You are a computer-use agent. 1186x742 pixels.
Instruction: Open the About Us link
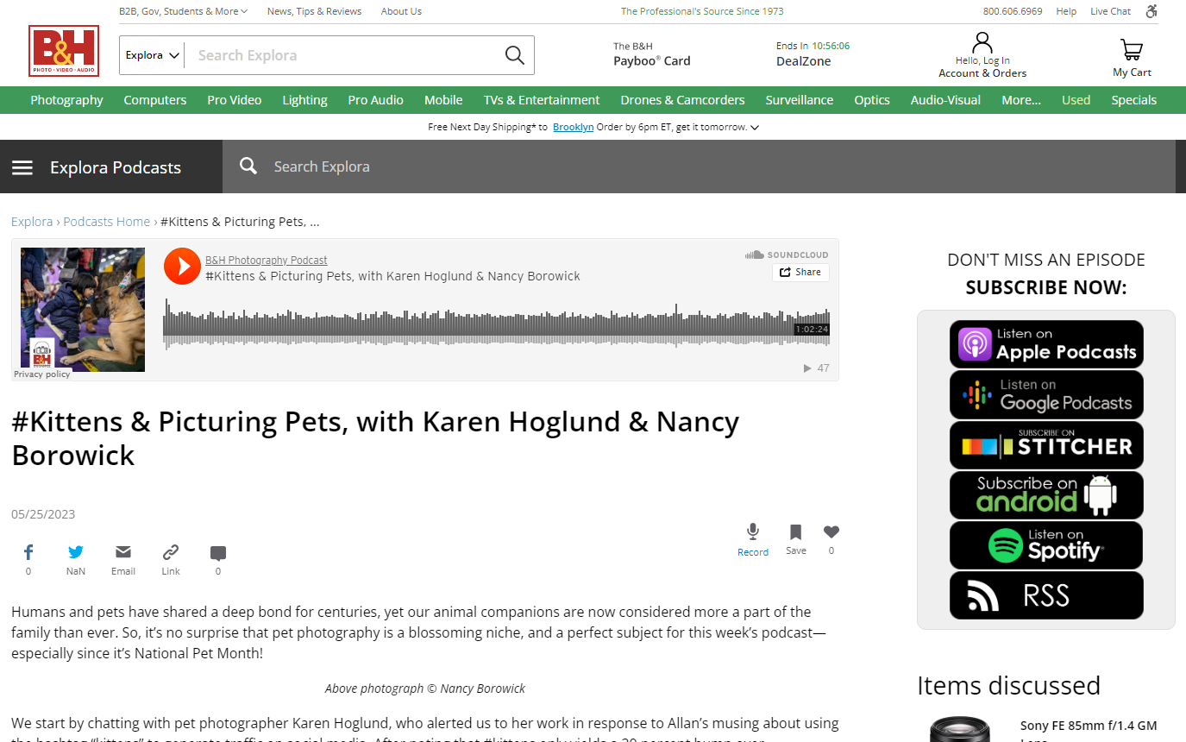[401, 11]
